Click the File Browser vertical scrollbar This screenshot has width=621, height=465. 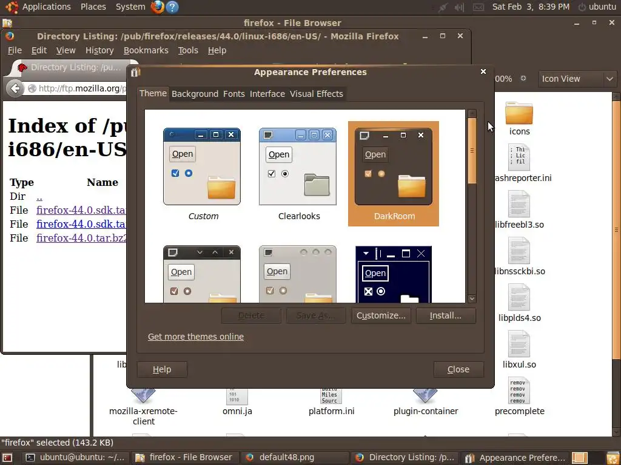(616, 229)
